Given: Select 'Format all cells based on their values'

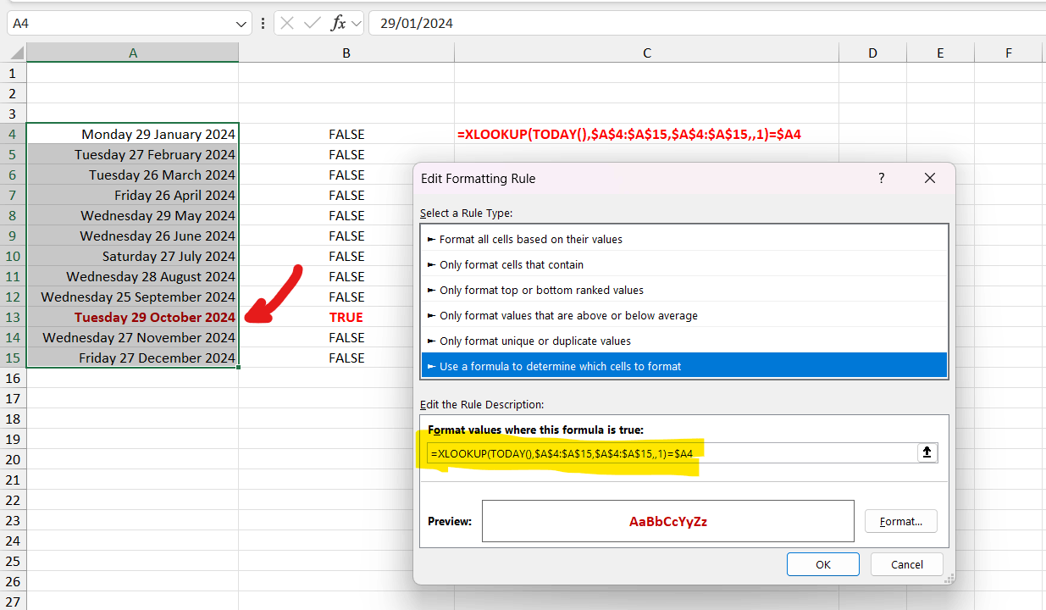Looking at the screenshot, I should coord(684,239).
